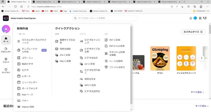Click the PDF に変換 icon
The image size is (211, 112).
point(106,40)
